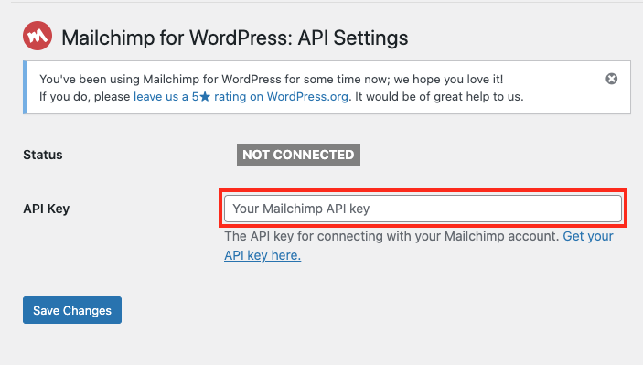Select the API Settings page heading text
The width and height of the screenshot is (643, 365).
[x=234, y=38]
